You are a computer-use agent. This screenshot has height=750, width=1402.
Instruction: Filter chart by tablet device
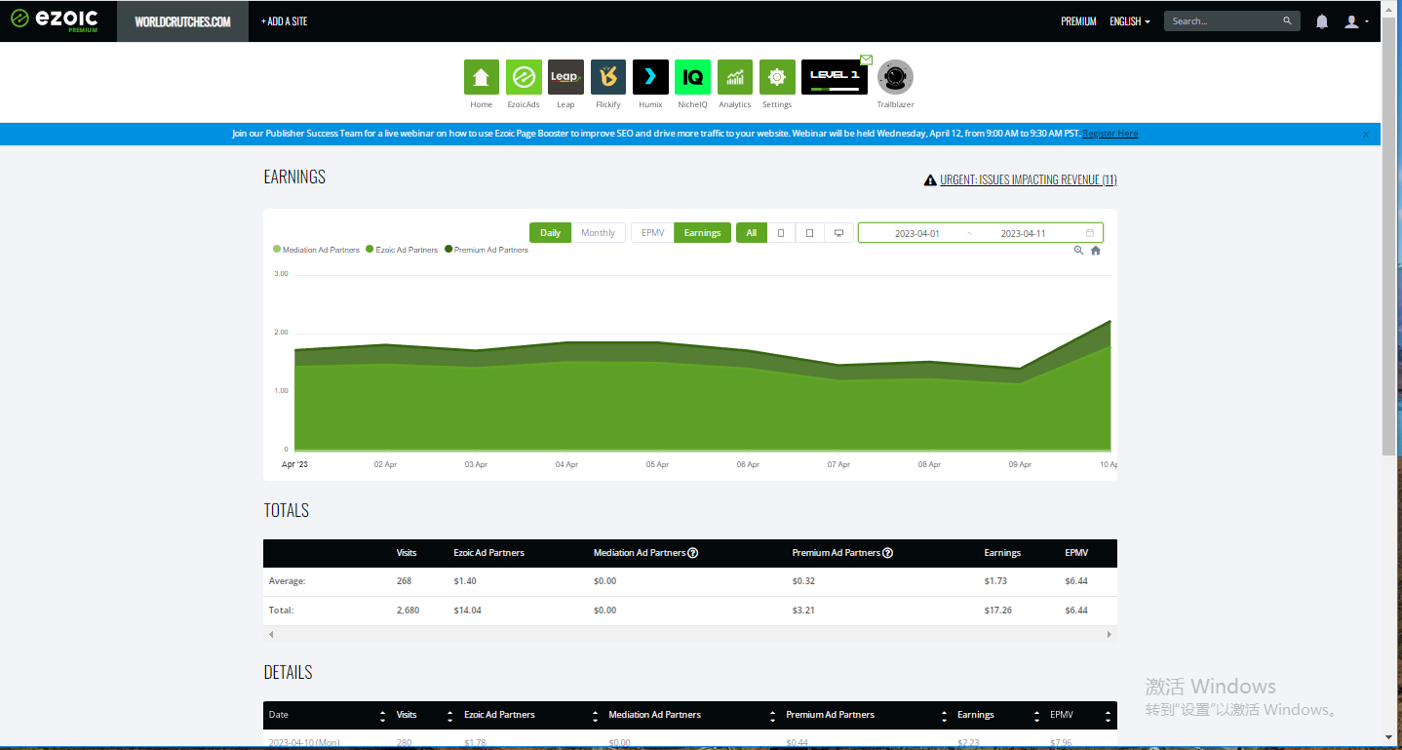(809, 233)
